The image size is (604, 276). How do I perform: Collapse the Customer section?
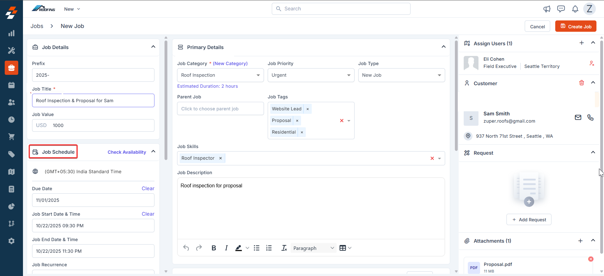pos(593,83)
